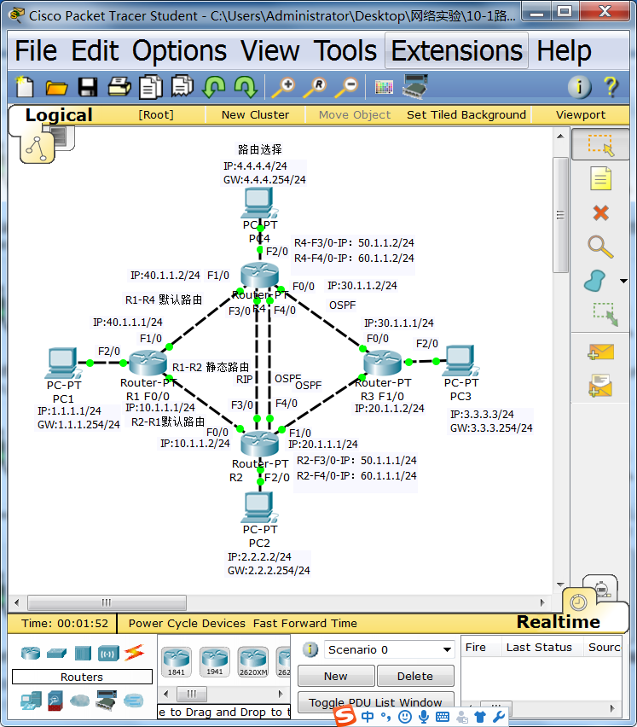Switch to the Logical workspace tab

tap(59, 115)
